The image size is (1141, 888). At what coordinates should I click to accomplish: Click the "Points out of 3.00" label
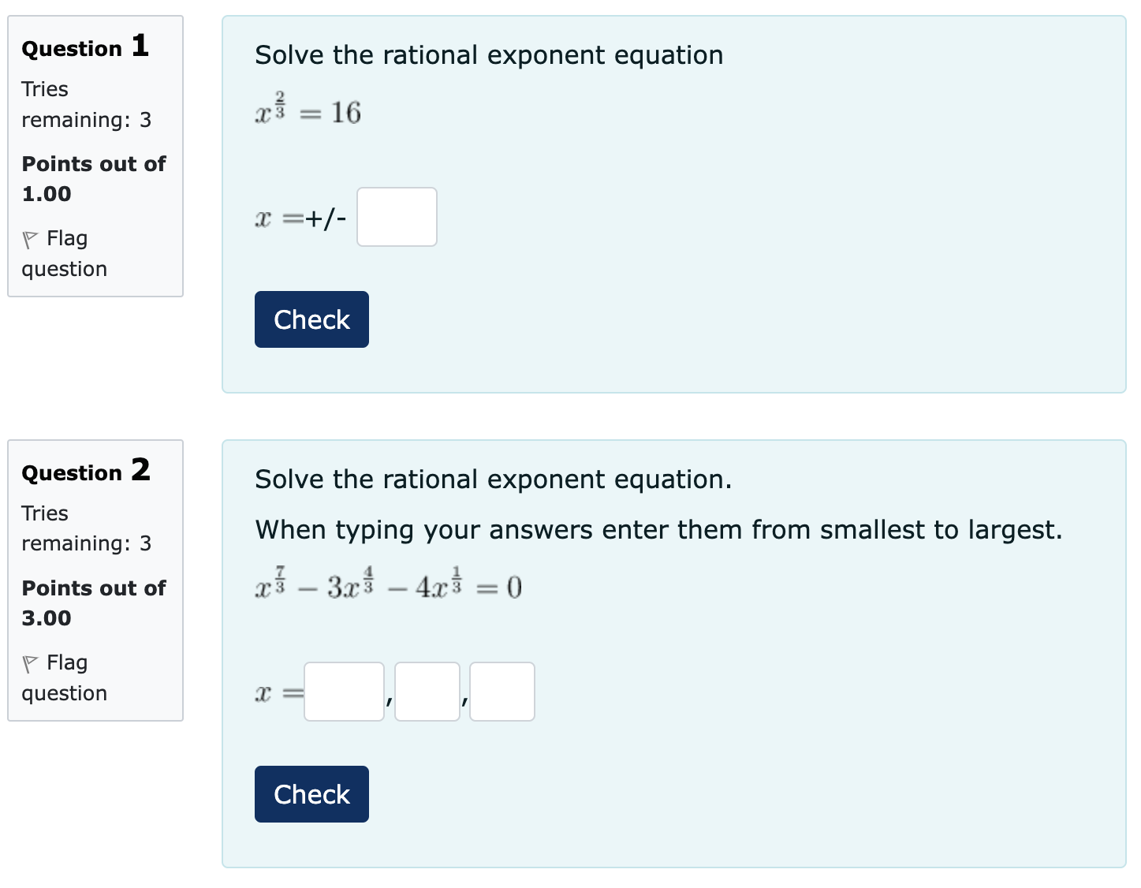point(93,603)
